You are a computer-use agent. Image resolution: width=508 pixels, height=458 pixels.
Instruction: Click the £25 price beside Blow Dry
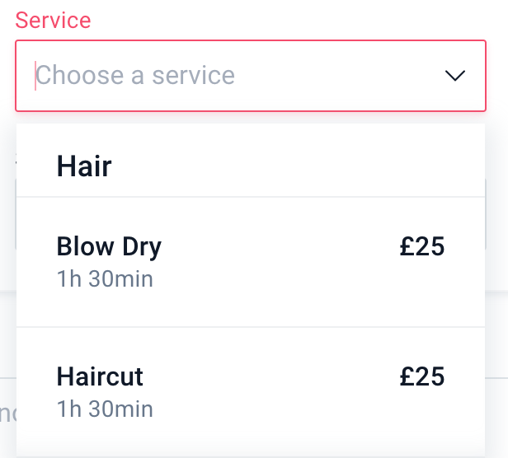point(421,246)
